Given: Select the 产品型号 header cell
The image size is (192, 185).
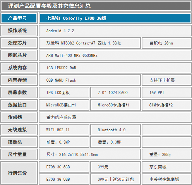Looking at the screenshot, I should coord(19,18).
